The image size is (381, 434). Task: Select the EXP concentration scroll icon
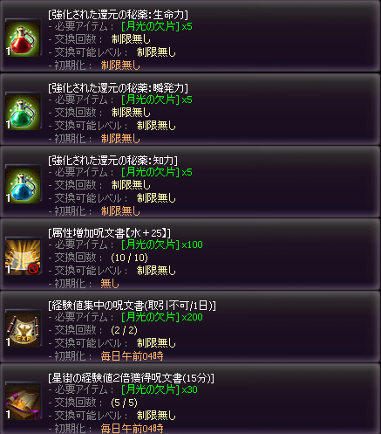pyautogui.click(x=23, y=329)
